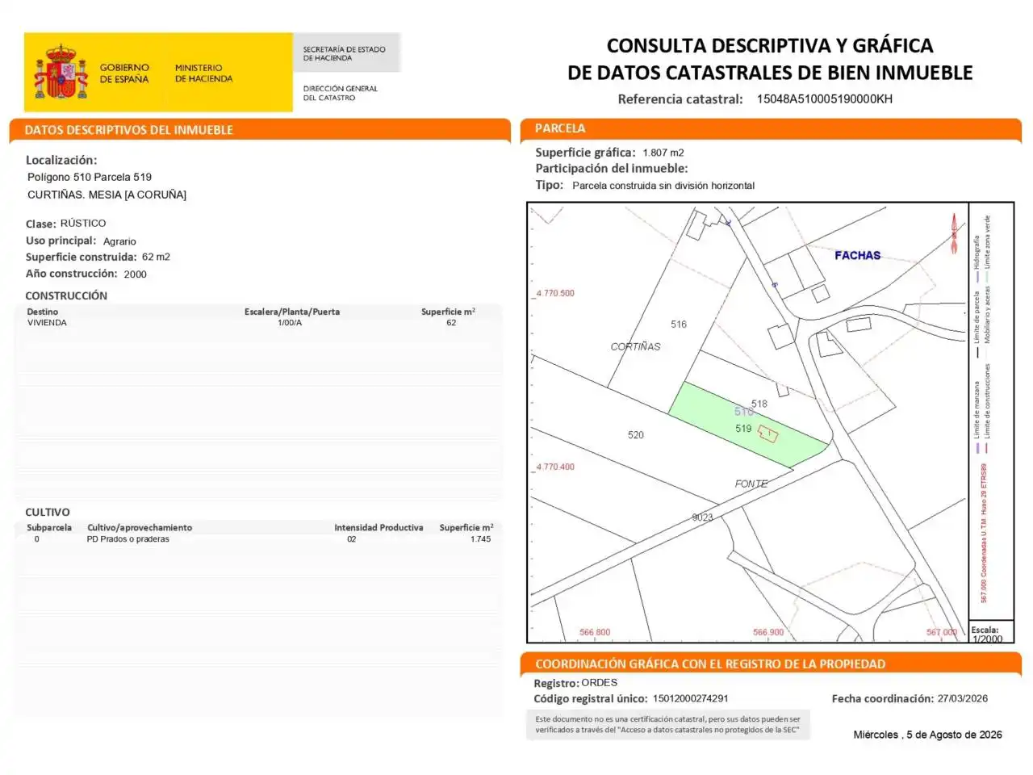Click the title "CONSULTA DESCRIPTIVA Y GRÁFICA"
Screen dimensions: 1033x775
pyautogui.click(x=770, y=45)
